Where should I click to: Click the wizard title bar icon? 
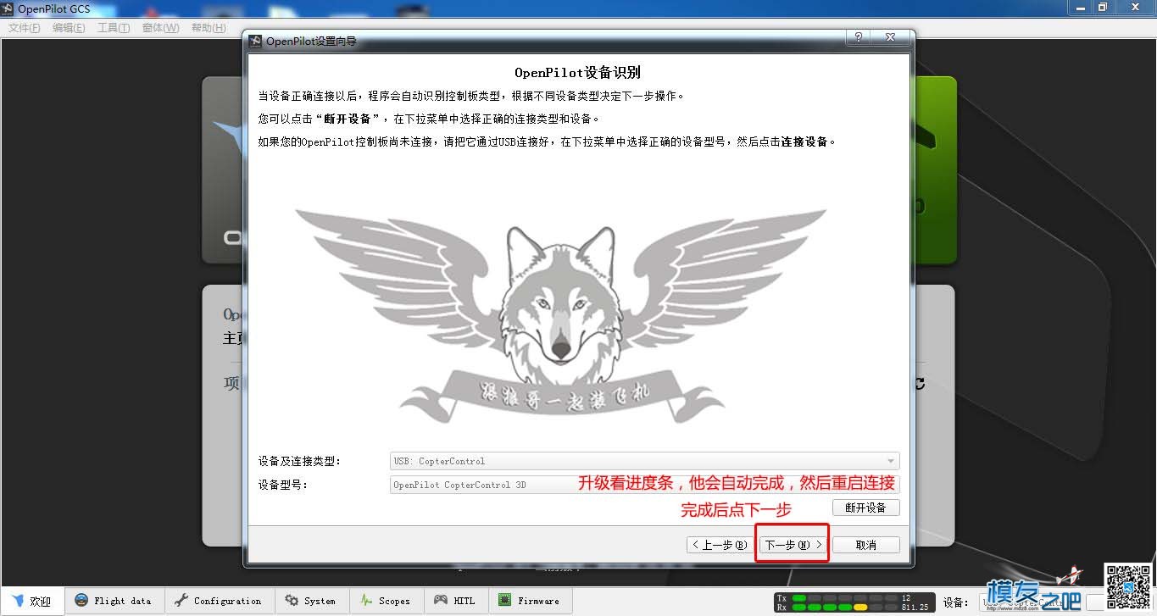[x=256, y=40]
